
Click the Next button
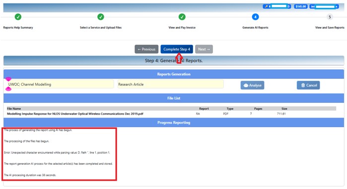(x=204, y=49)
